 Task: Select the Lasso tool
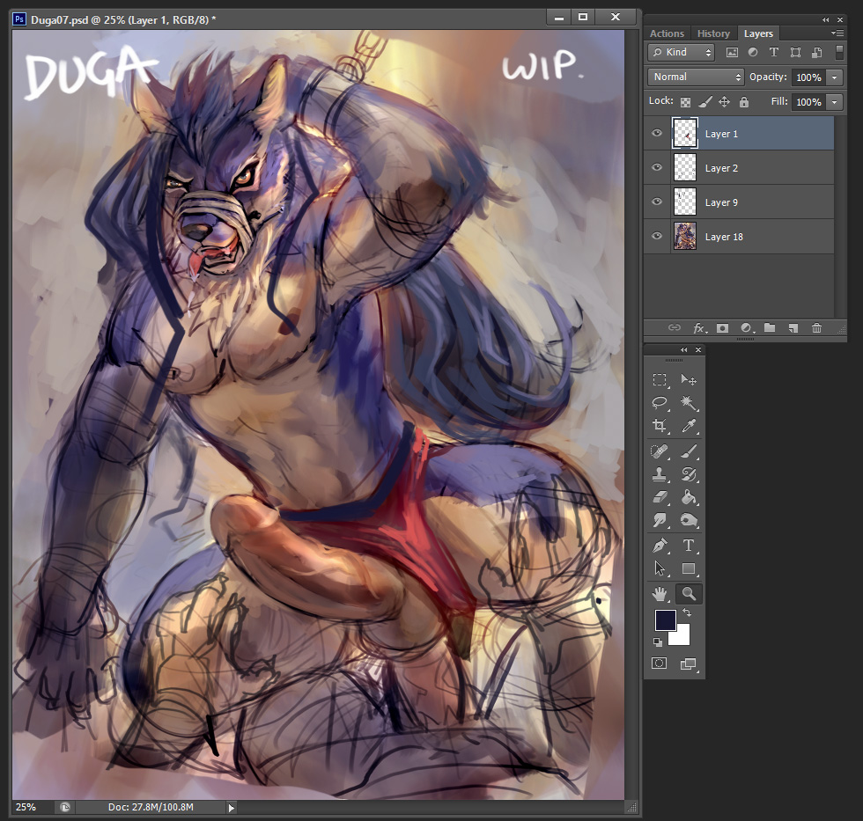click(x=660, y=402)
